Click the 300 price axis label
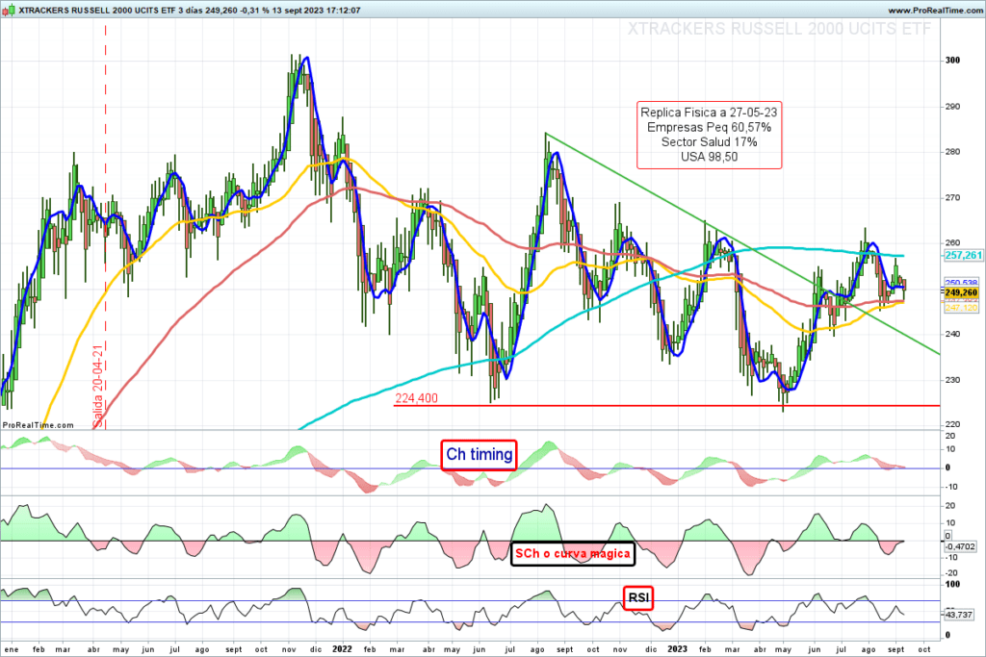Viewport: 986px width, 657px height. (x=952, y=61)
